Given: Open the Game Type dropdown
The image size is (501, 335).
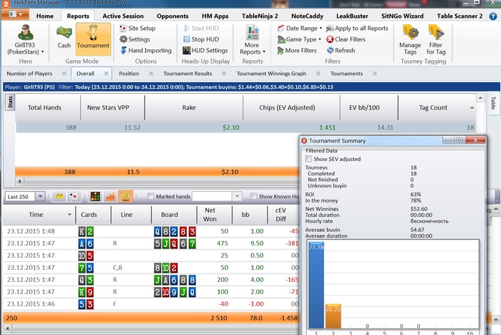Looking at the screenshot, I should pos(298,39).
